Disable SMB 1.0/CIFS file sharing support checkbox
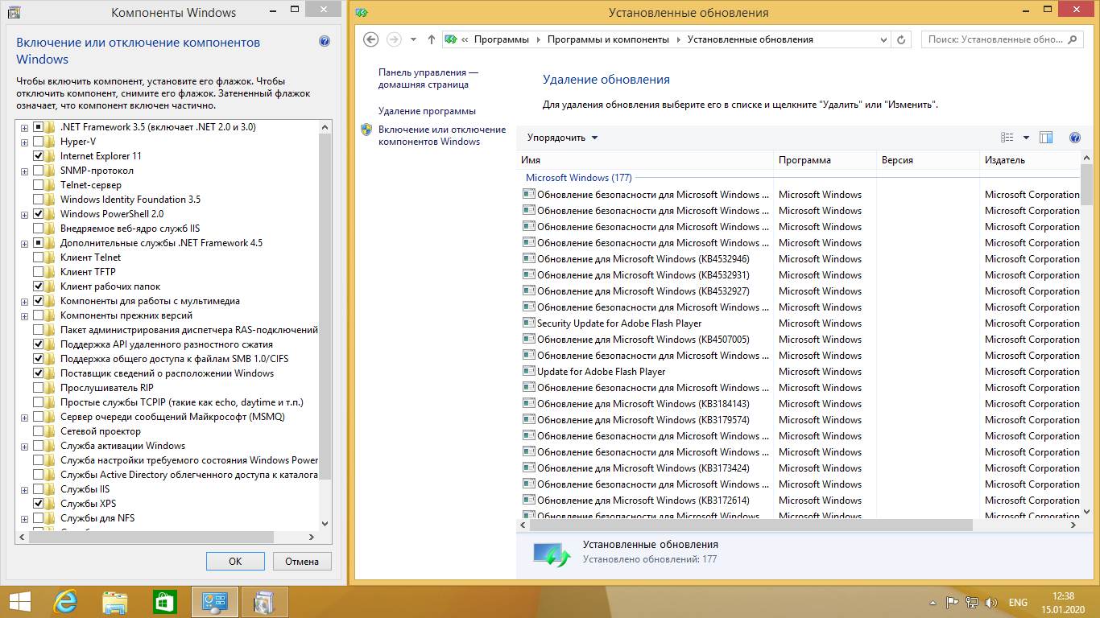The height and width of the screenshot is (618, 1100). pyautogui.click(x=38, y=358)
